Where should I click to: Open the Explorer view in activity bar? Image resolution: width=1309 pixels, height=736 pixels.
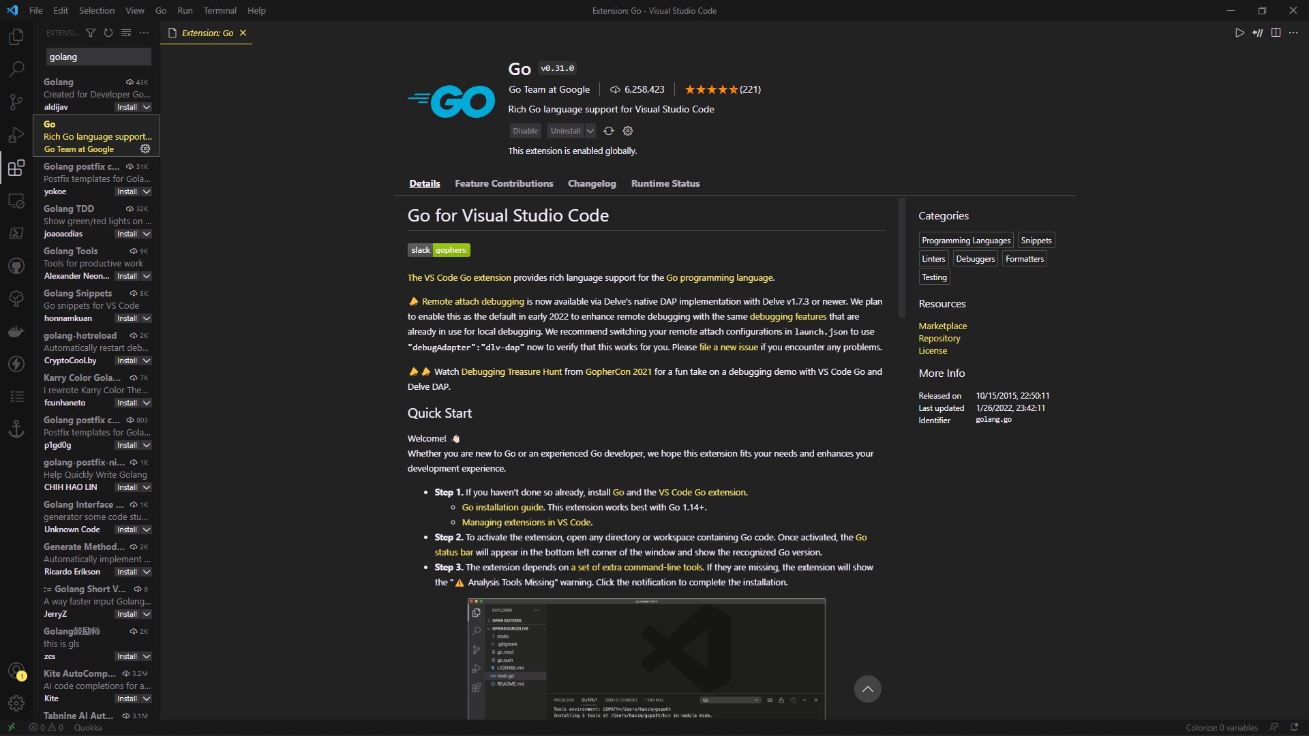[16, 36]
